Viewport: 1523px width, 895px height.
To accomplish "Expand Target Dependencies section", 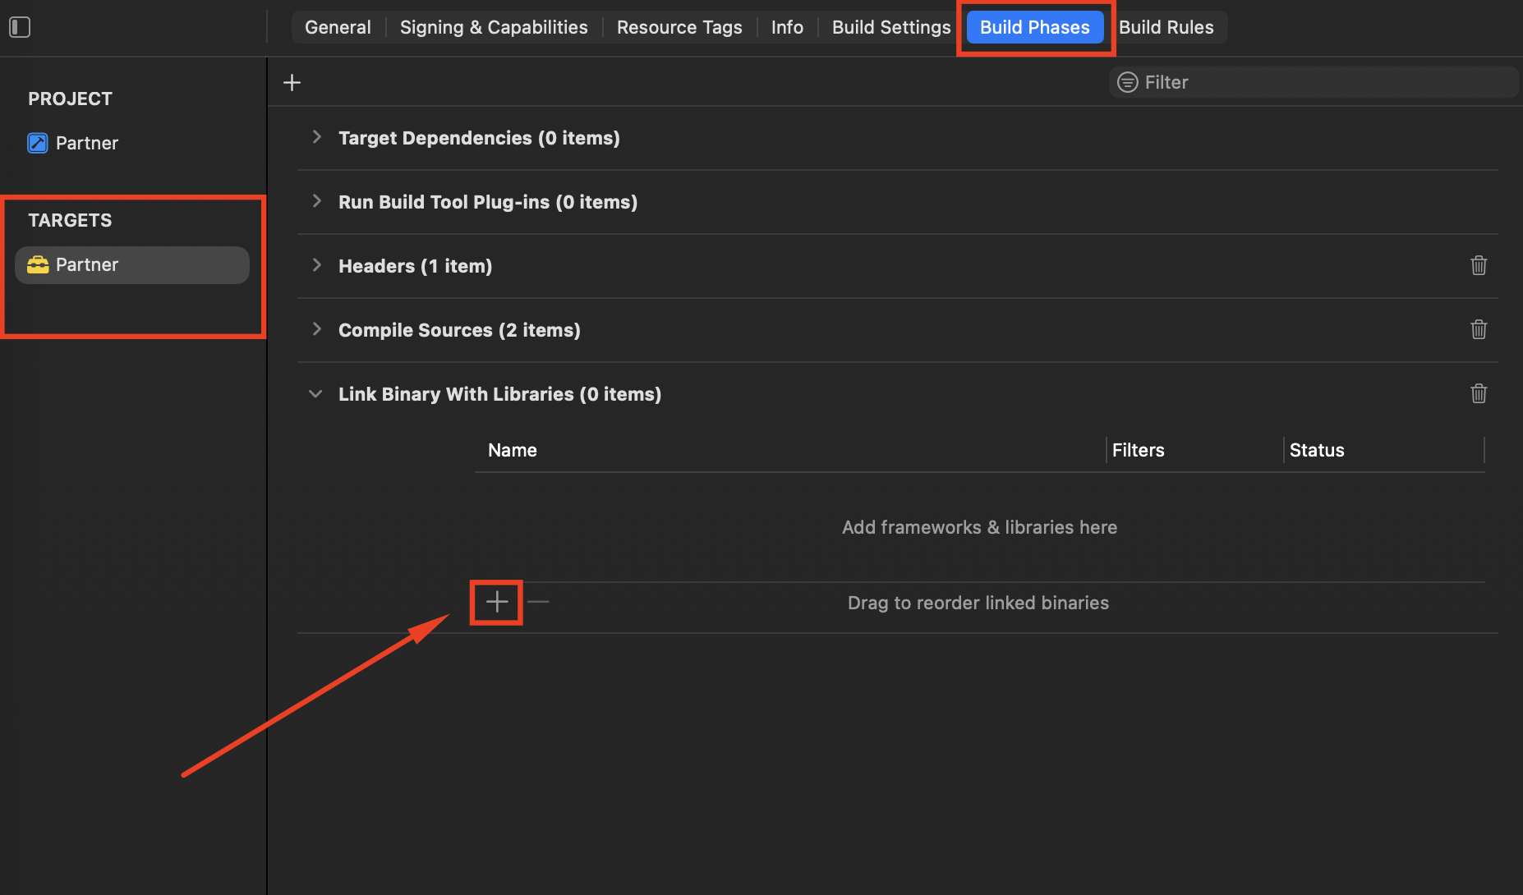I will (x=316, y=137).
